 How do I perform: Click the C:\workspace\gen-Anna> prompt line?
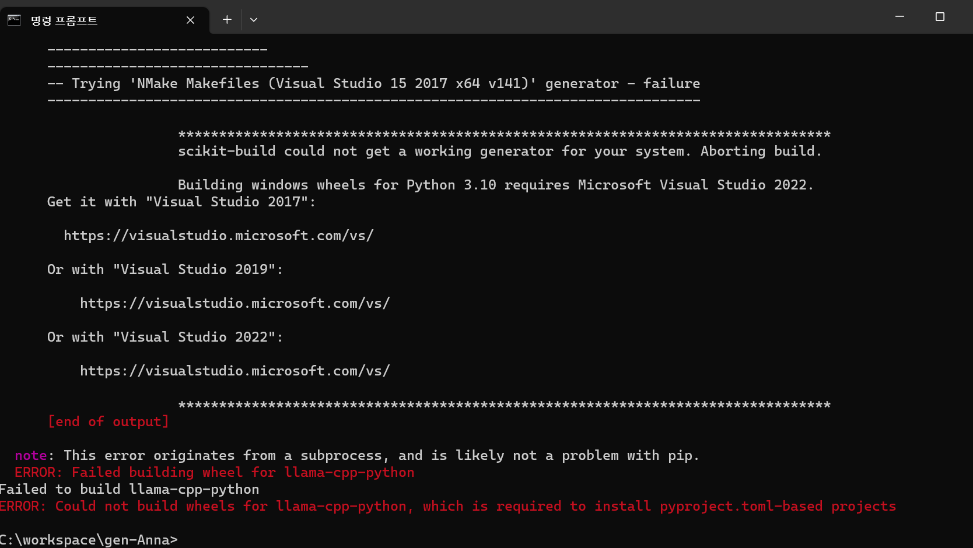click(x=89, y=540)
